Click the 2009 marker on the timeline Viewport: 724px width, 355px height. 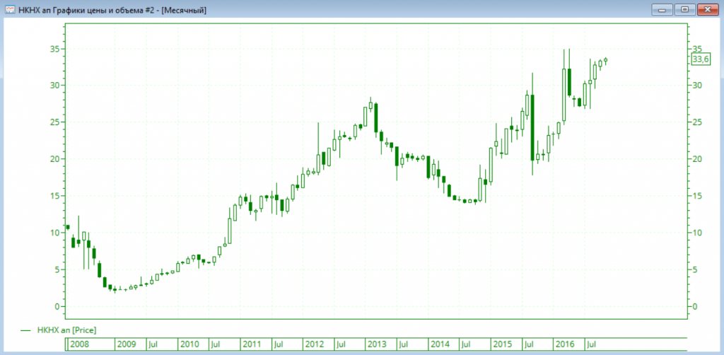(126, 344)
